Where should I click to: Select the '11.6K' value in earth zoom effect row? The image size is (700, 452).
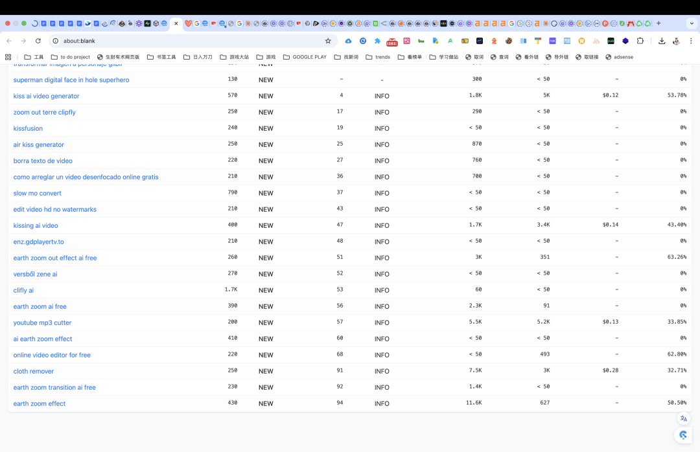click(x=474, y=403)
